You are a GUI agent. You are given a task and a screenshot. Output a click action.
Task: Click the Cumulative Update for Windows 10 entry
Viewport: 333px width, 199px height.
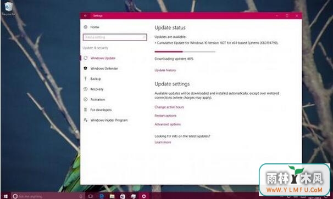217,43
